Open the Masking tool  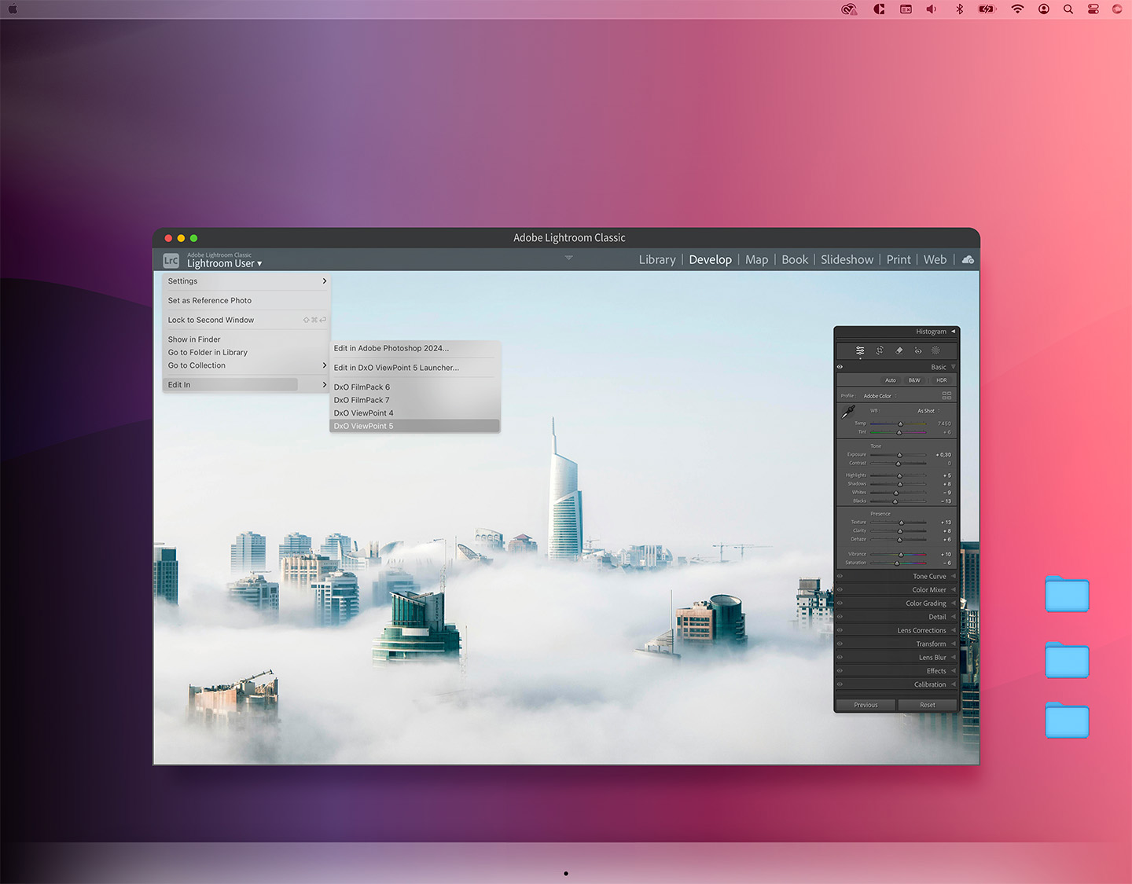pyautogui.click(x=935, y=350)
